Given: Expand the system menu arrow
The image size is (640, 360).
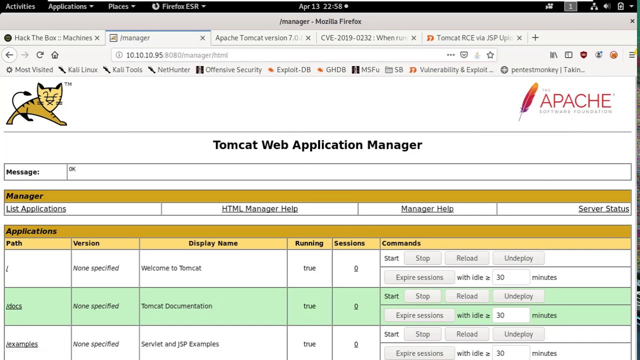Looking at the screenshot, I should point(631,6).
